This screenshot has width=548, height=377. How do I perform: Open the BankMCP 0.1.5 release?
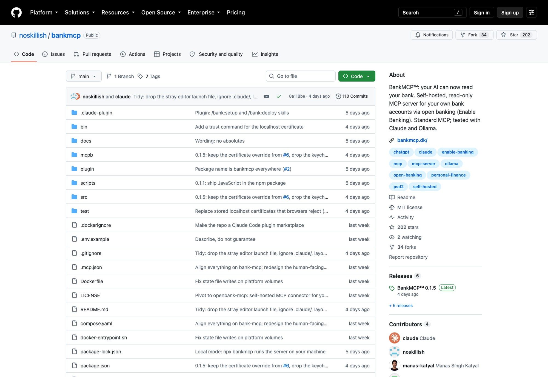[x=416, y=288]
